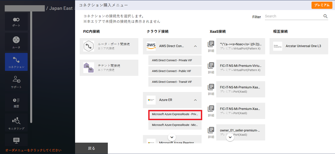Open the ルータ (Router) sidebar icon
335x154 pixels.
[16, 42]
